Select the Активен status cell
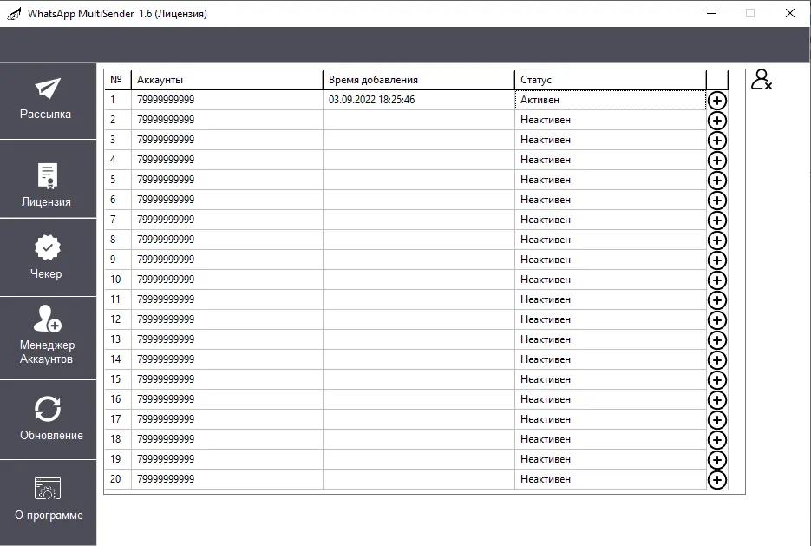The width and height of the screenshot is (811, 546). (x=611, y=100)
